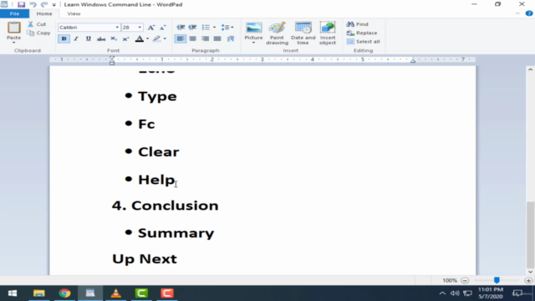The width and height of the screenshot is (535, 301).
Task: Toggle Subscript formatting
Action: pos(114,38)
